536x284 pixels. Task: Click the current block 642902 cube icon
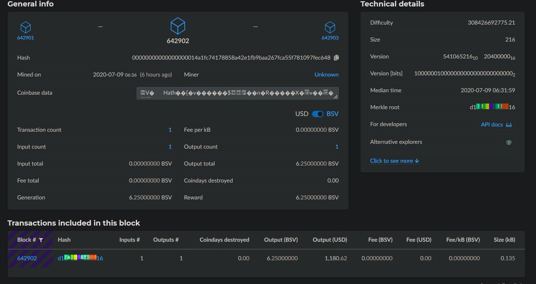[178, 26]
